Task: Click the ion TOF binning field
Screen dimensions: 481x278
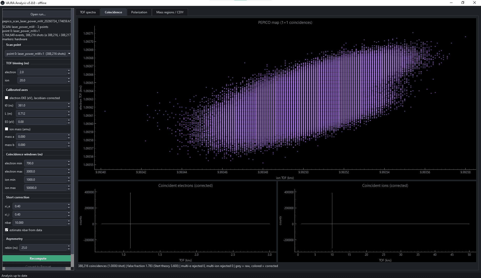Action: (x=42, y=80)
